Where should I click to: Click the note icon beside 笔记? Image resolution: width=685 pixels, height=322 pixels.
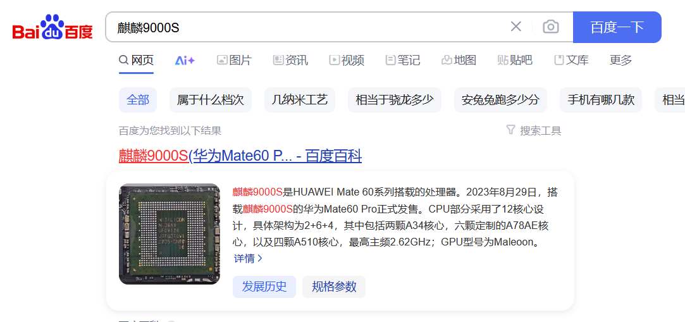click(x=390, y=60)
